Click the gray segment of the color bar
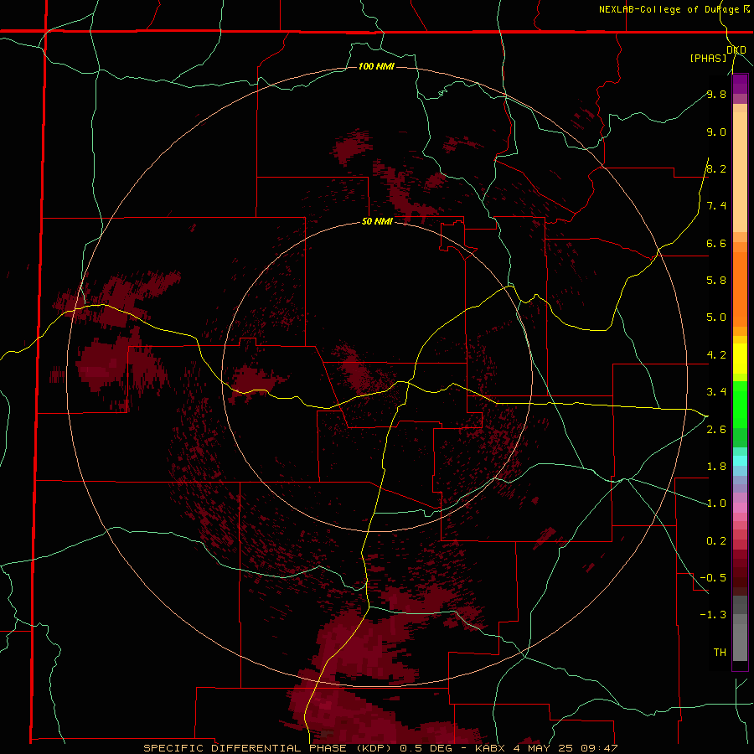 740,630
